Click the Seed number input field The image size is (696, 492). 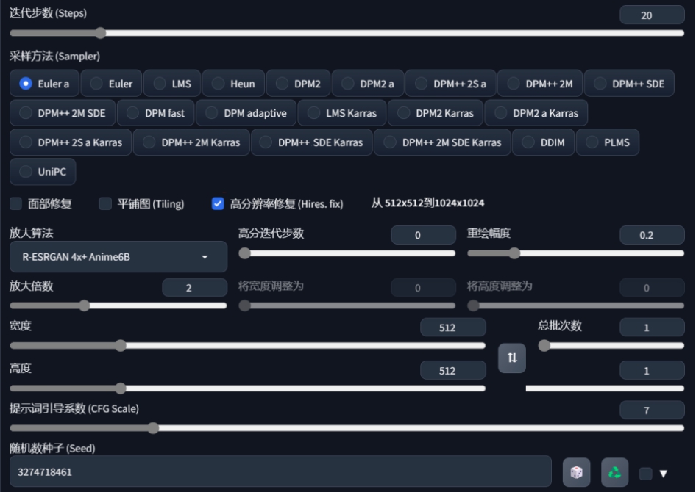[280, 472]
